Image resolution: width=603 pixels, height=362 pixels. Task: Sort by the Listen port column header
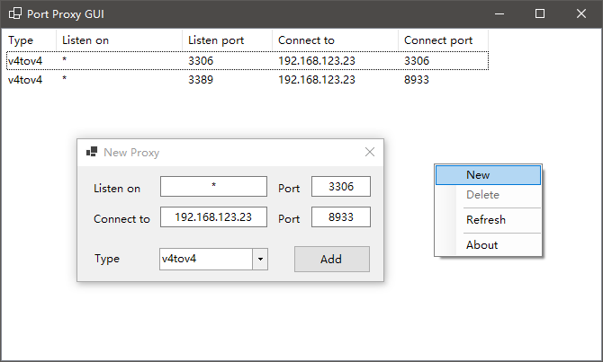[227, 40]
